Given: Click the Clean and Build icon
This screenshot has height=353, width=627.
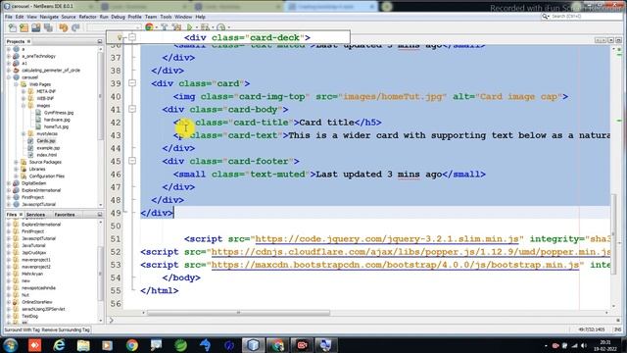Looking at the screenshot, I should point(176,26).
